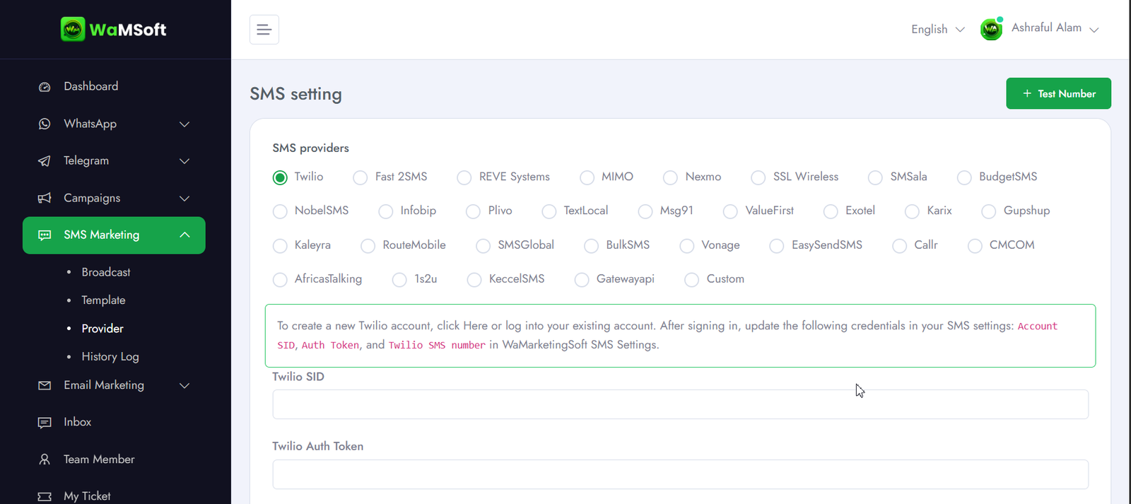The image size is (1131, 504).
Task: Select Gatewayapi provider
Action: [x=582, y=280]
